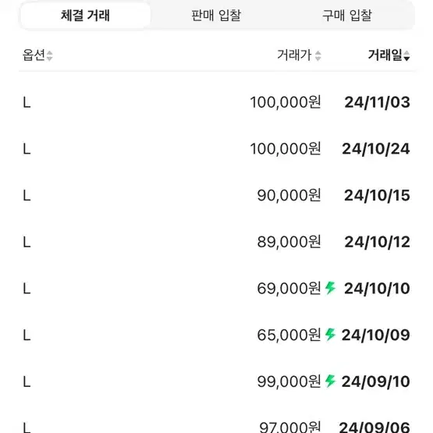Tap the green lightning icon on the 99,000원 row
Image resolution: width=433 pixels, height=433 pixels.
click(x=330, y=381)
